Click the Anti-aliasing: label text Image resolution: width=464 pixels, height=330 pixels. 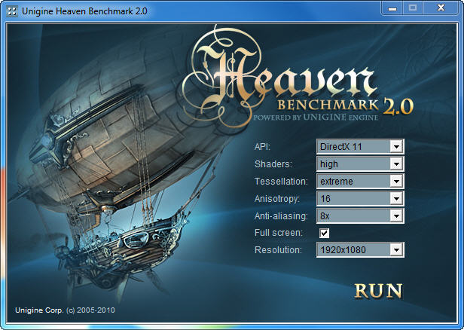click(281, 216)
